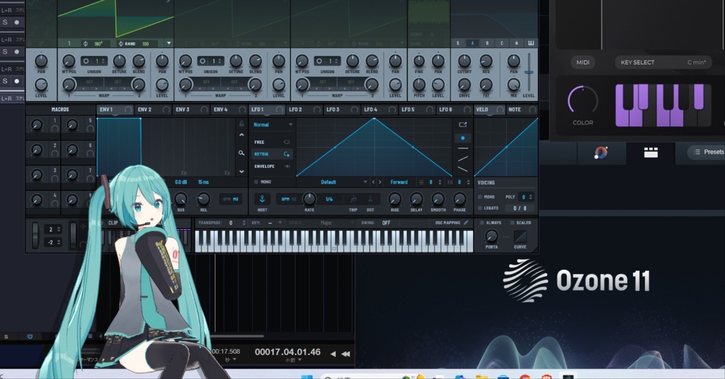Open the filter keyboard tracking icon
Image resolution: width=725 pixels, height=379 pixels.
pyautogui.click(x=531, y=43)
